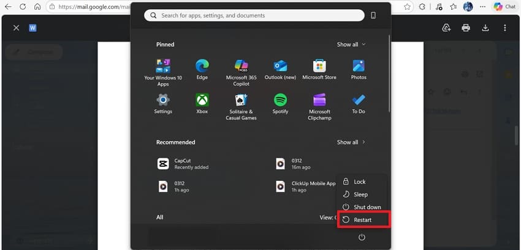Viewport: 521px width, 250px height.
Task: Open ClickUp Mobile App recommended file
Action: click(305, 186)
